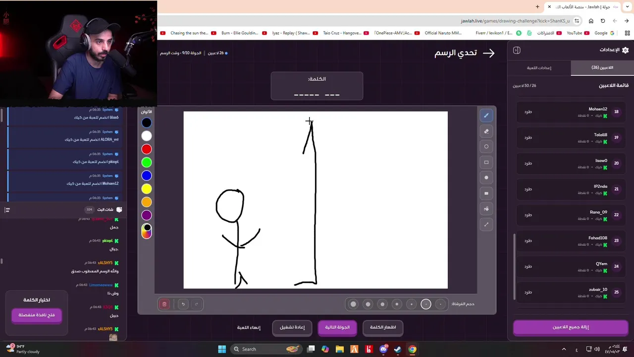Redo the drawing stroke
Viewport: 634px width, 357px height.
click(197, 304)
